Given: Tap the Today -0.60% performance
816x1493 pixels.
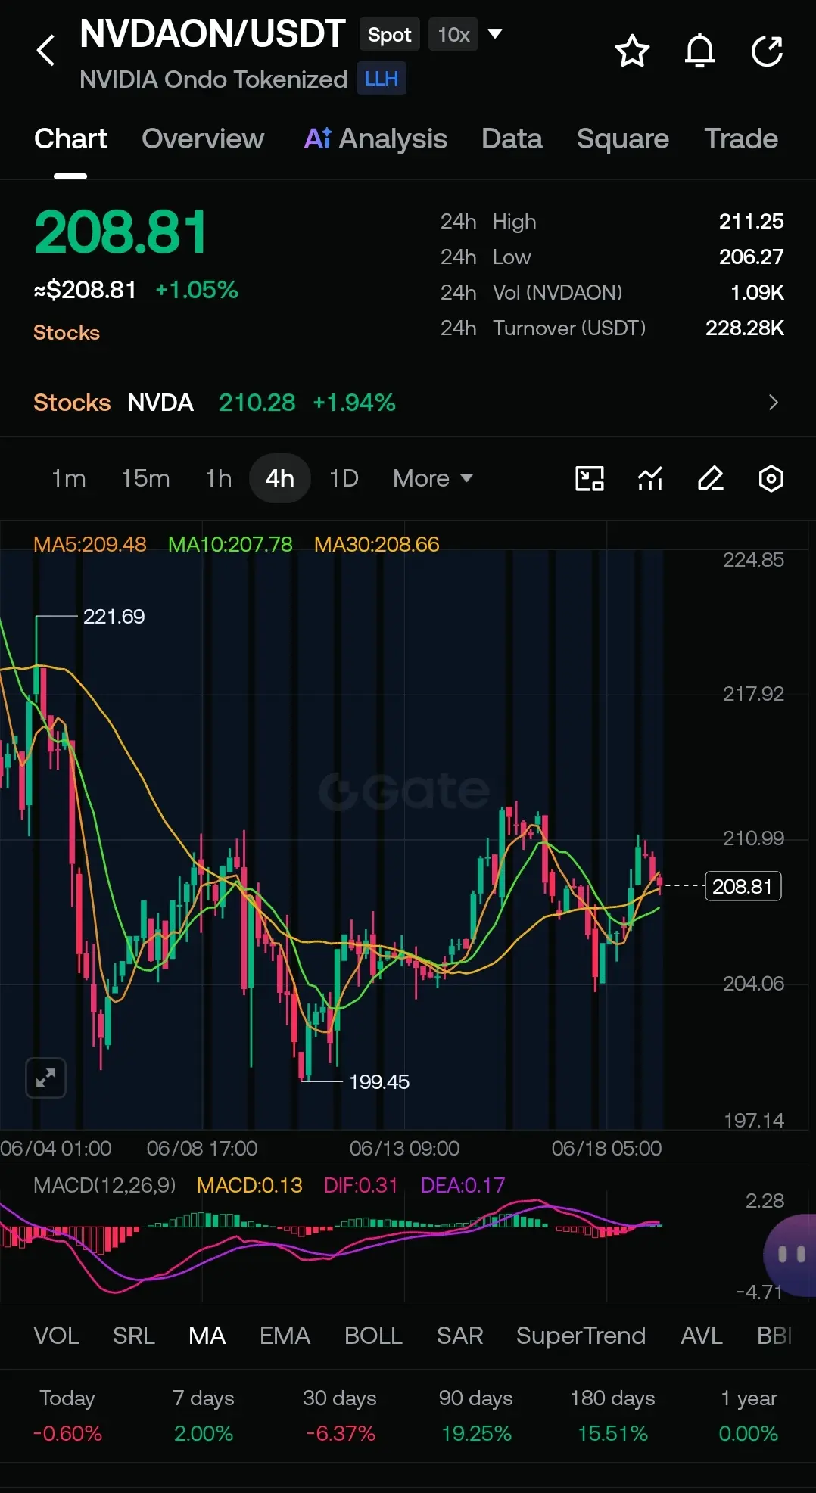Looking at the screenshot, I should click(67, 1416).
